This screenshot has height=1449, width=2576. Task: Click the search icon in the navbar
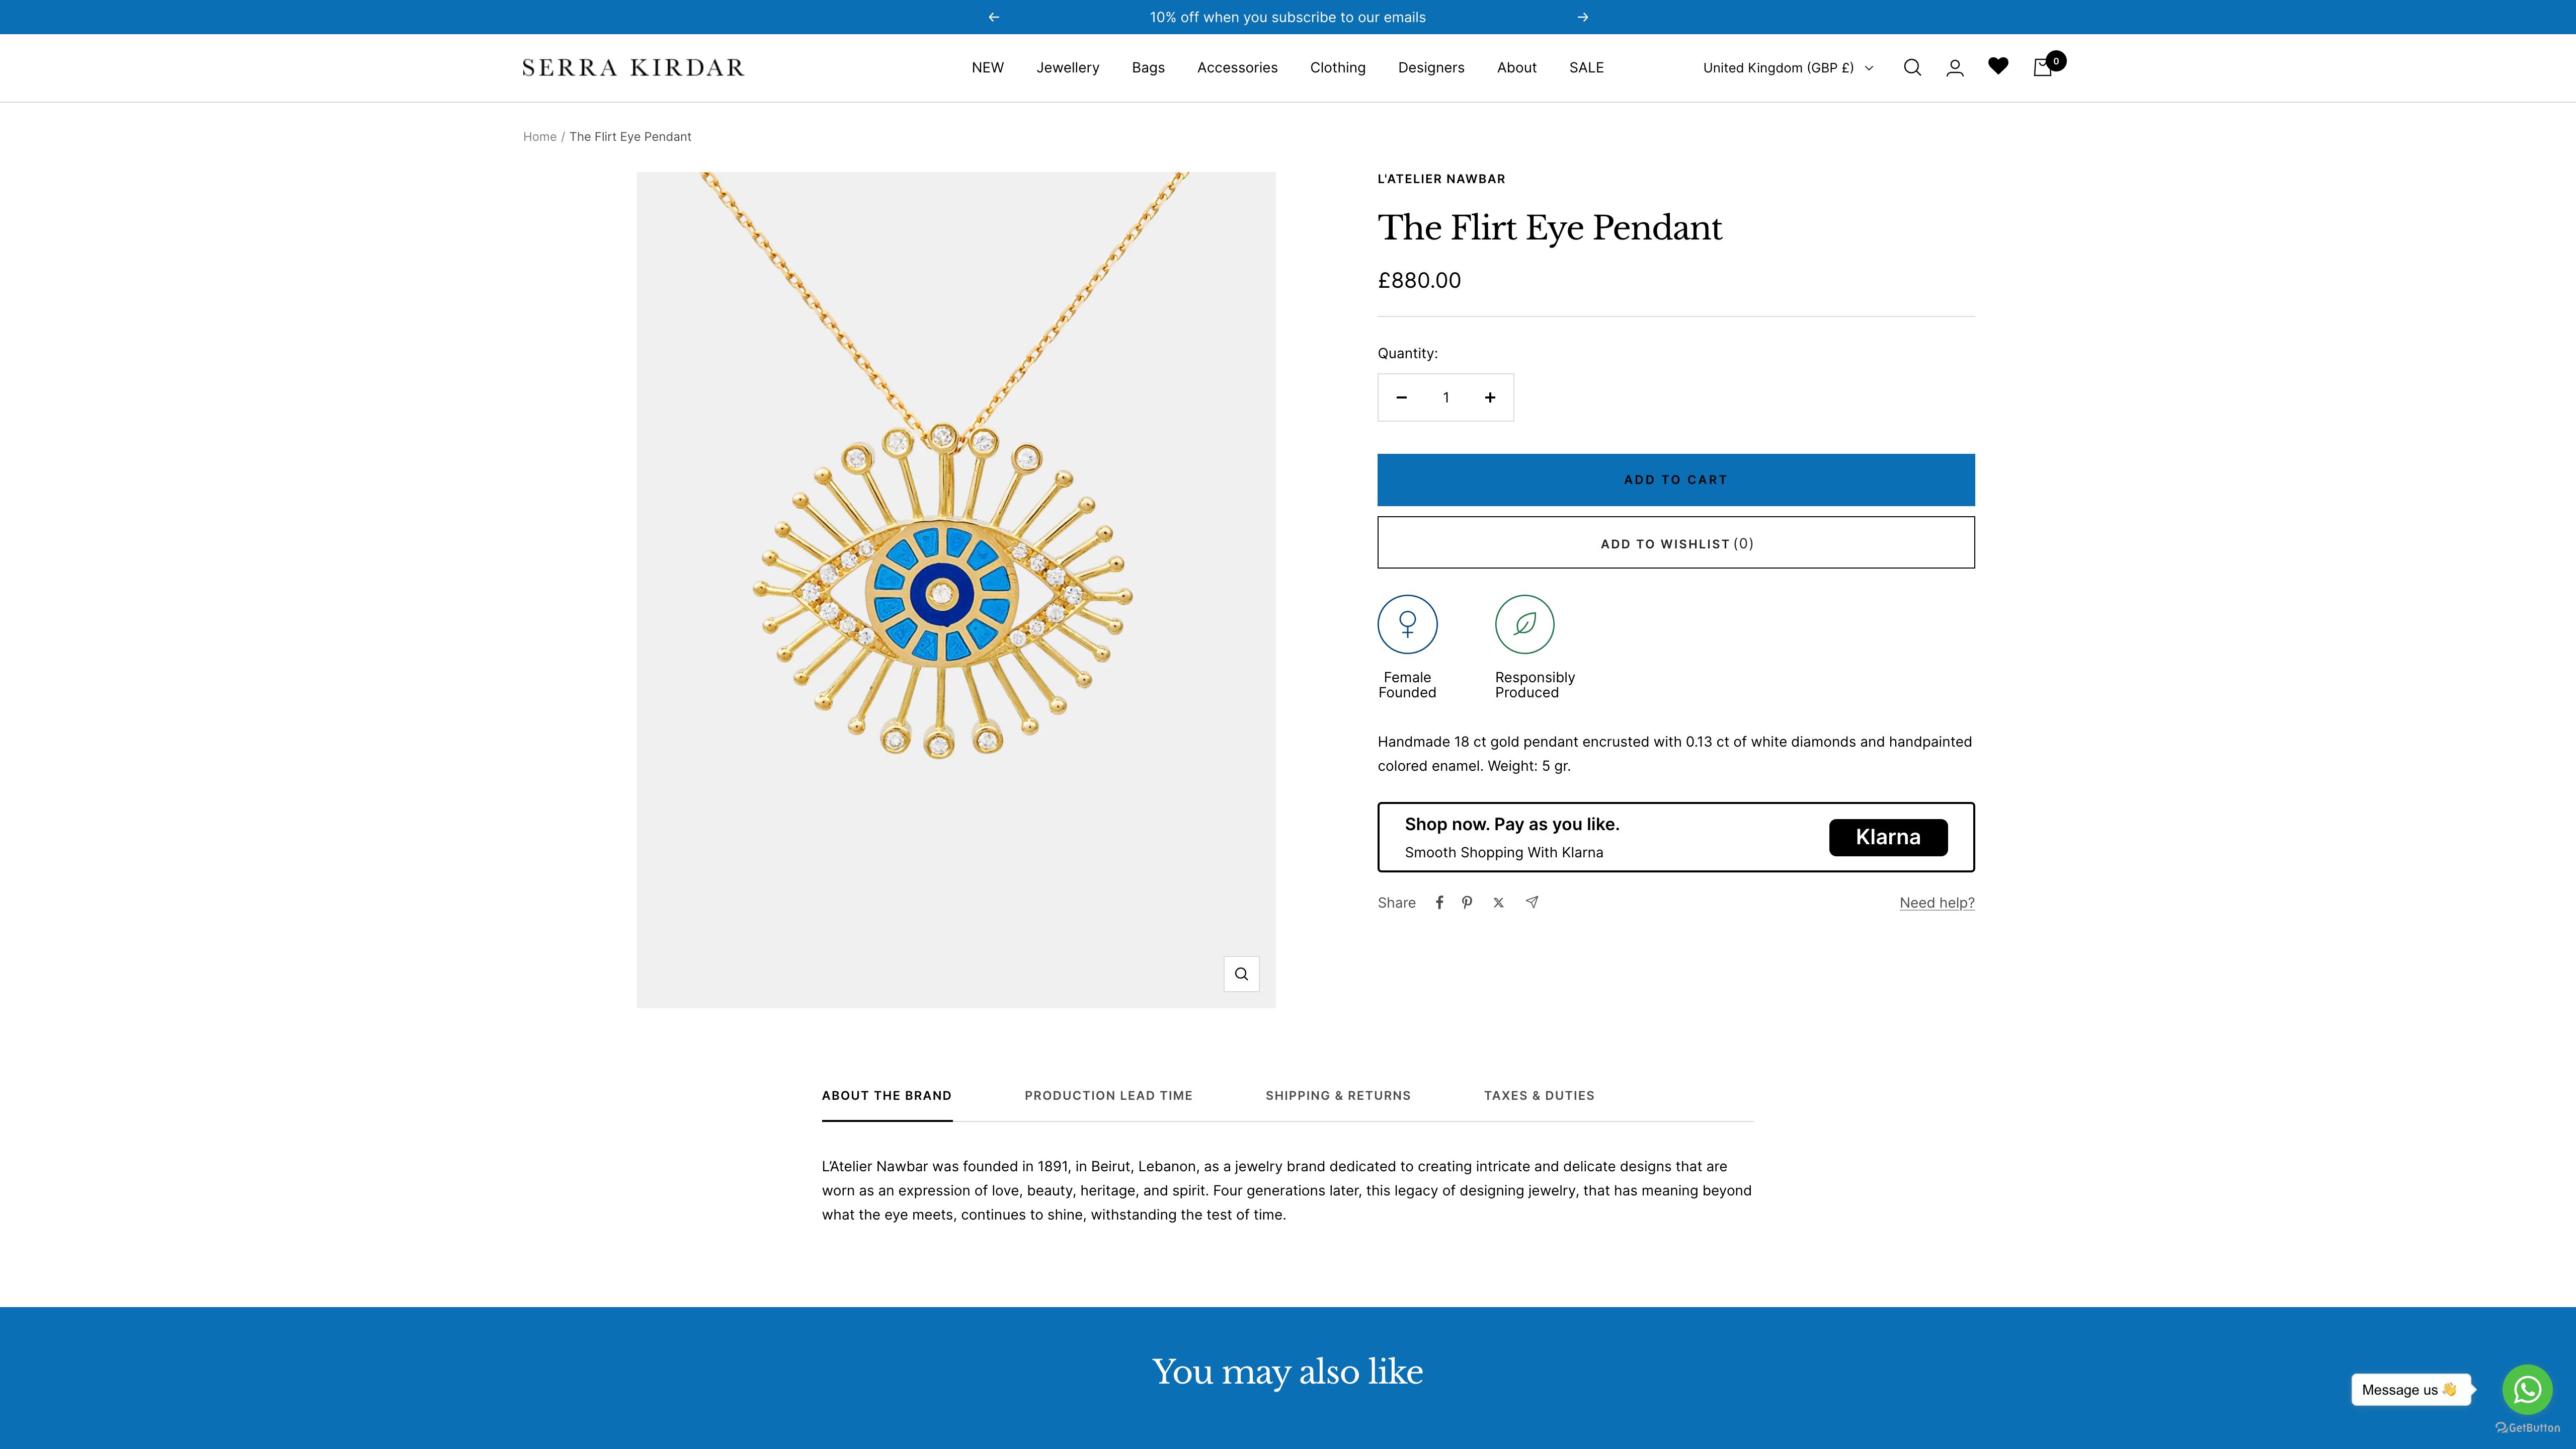tap(1912, 67)
